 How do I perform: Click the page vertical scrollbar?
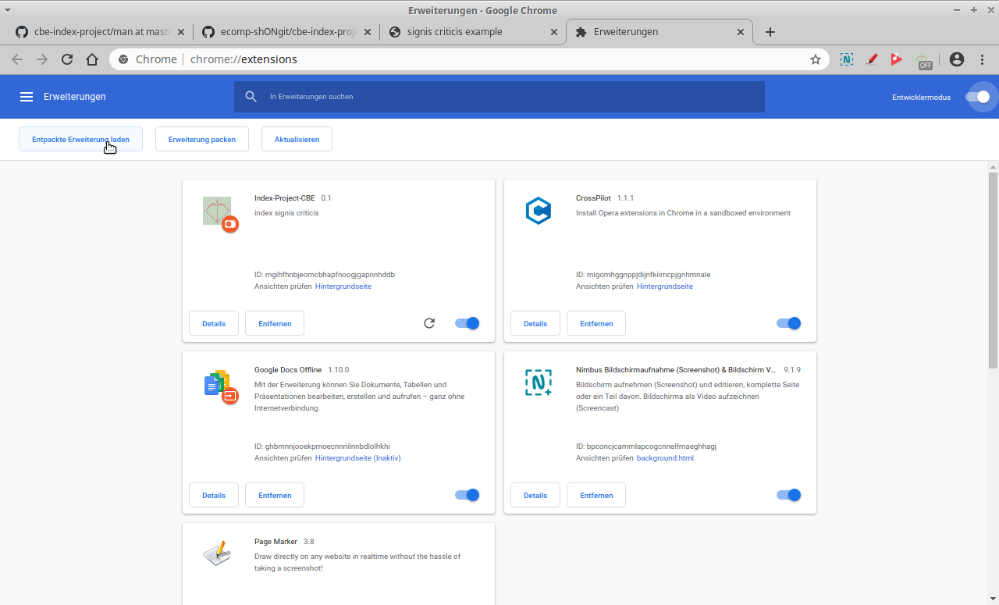[x=994, y=269]
